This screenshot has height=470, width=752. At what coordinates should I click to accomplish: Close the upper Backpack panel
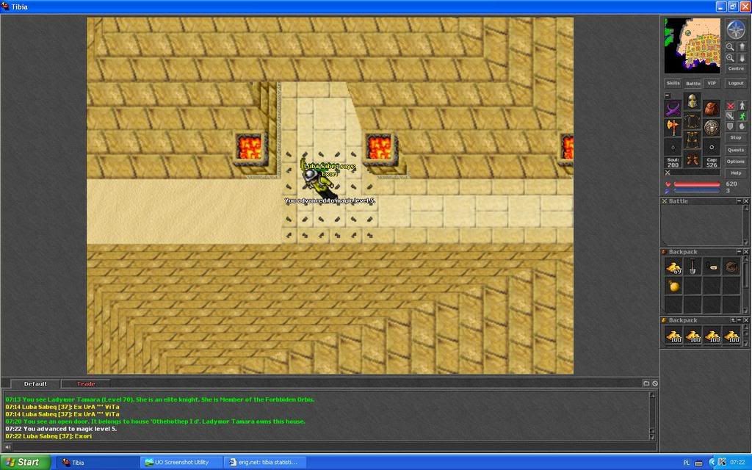point(746,252)
